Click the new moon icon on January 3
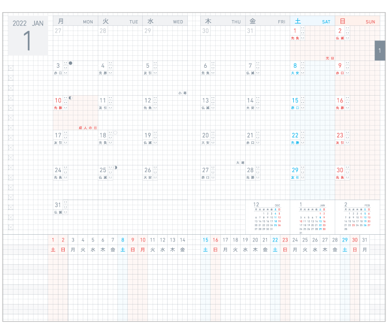388x334 pixels. coord(70,63)
